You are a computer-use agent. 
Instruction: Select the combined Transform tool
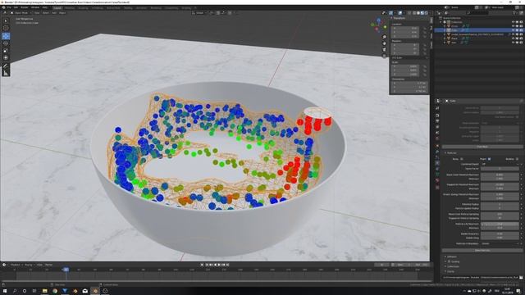[x=6, y=57]
